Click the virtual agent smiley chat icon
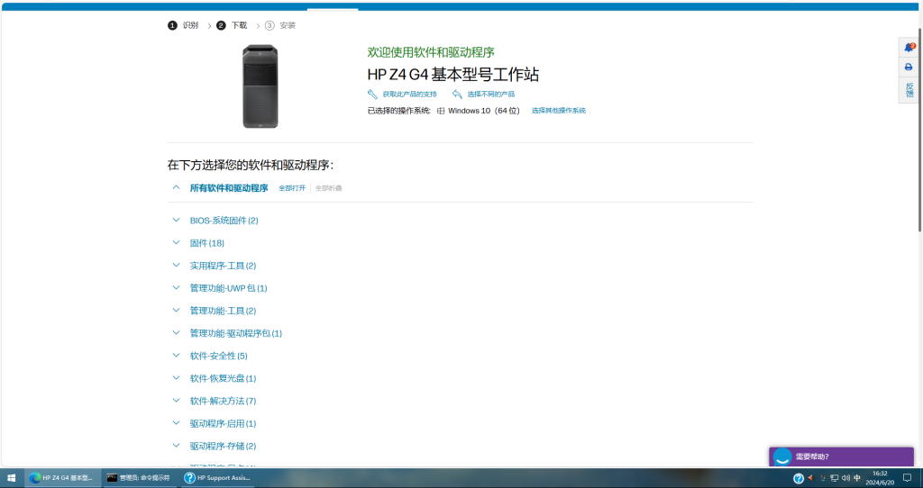Viewport: 923px width, 488px height. tap(782, 457)
